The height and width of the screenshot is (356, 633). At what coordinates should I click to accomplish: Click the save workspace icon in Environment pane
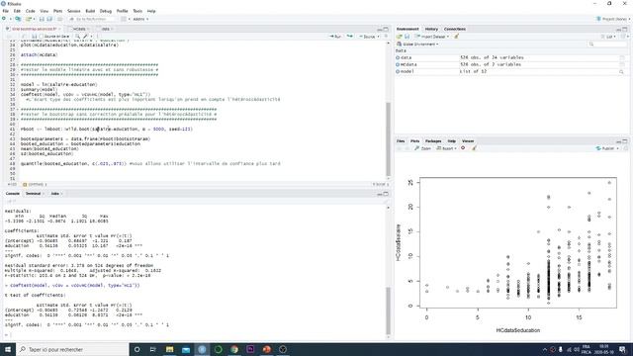407,37
